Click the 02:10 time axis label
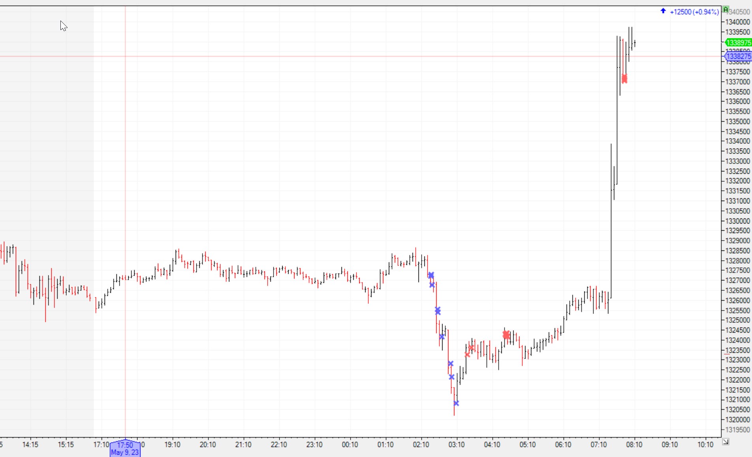 [421, 445]
